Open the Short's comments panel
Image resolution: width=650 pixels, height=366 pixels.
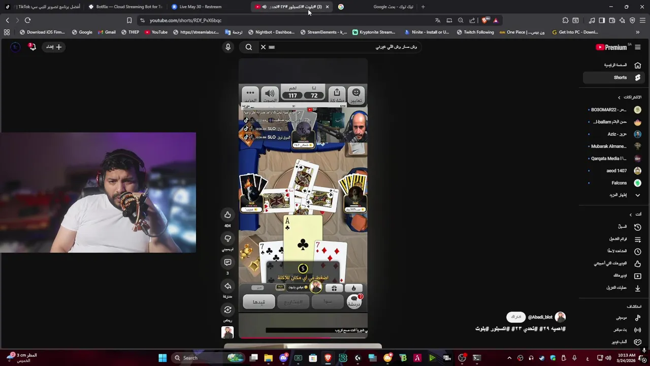[227, 262]
